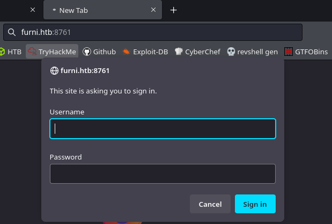Screen dimensions: 332x224
Task: Click the address bar showing furni.htb:8761
Action: pos(153,32)
